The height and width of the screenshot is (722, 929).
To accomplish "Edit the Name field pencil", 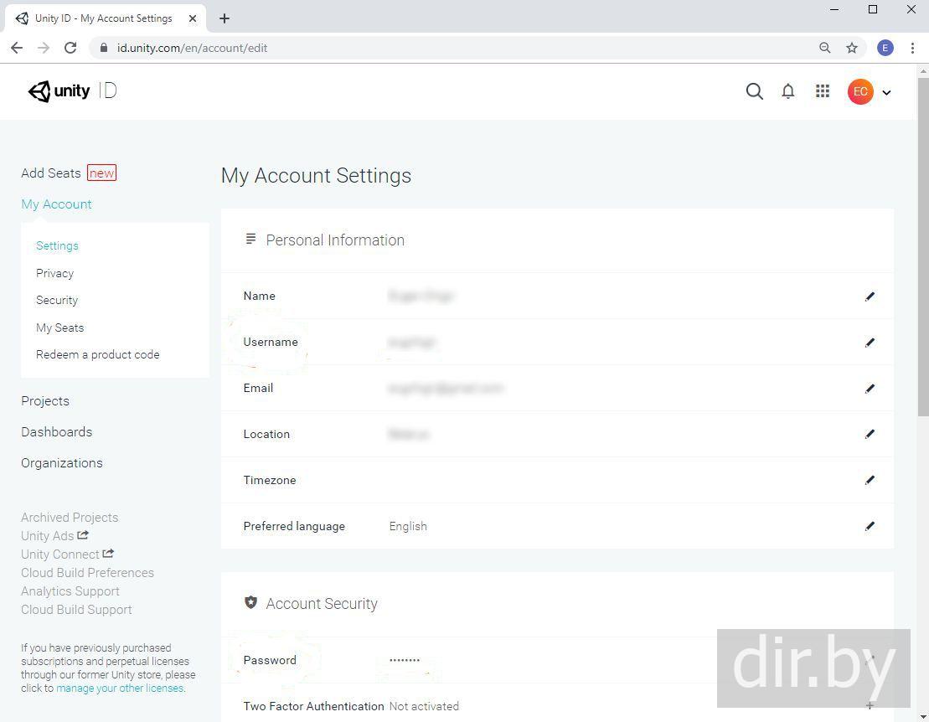I will point(870,297).
